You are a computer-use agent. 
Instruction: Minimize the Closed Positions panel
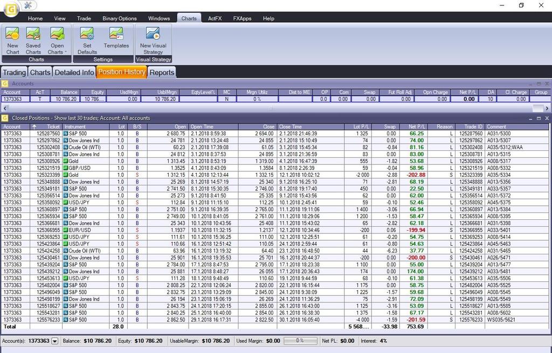pyautogui.click(x=530, y=119)
